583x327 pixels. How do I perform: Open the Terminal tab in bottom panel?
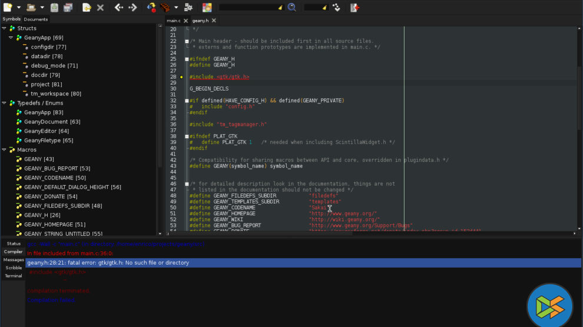click(13, 276)
